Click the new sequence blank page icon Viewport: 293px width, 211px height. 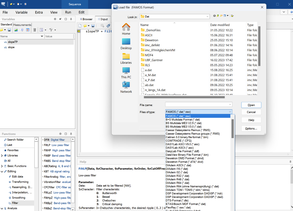80,26
